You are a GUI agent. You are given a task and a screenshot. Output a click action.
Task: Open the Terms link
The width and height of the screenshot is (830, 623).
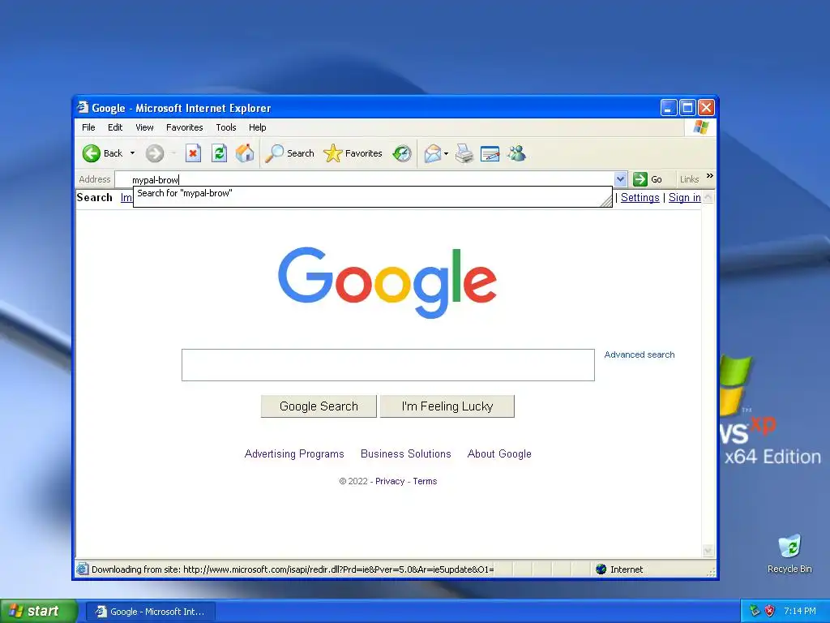[x=425, y=481]
